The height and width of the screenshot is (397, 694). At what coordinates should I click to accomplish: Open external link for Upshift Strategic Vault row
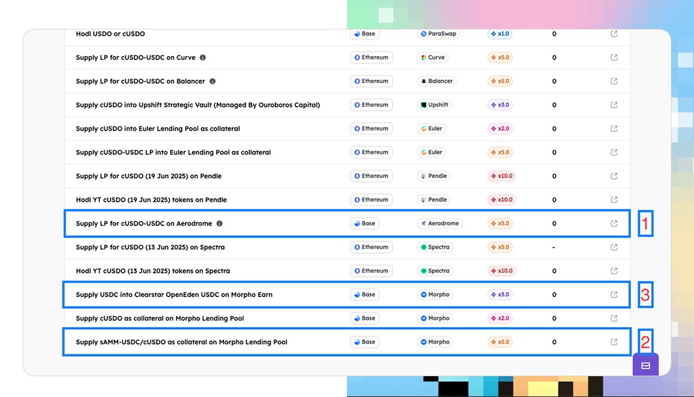pyautogui.click(x=614, y=105)
